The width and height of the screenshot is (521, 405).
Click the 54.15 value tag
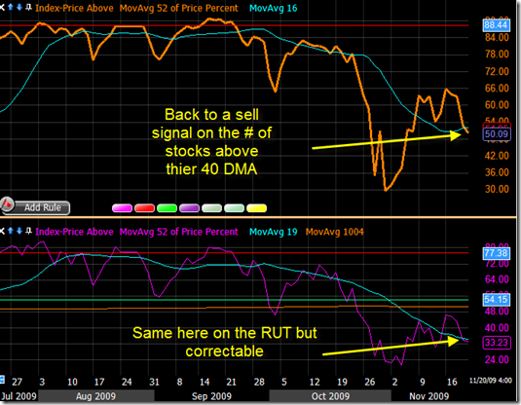point(496,299)
